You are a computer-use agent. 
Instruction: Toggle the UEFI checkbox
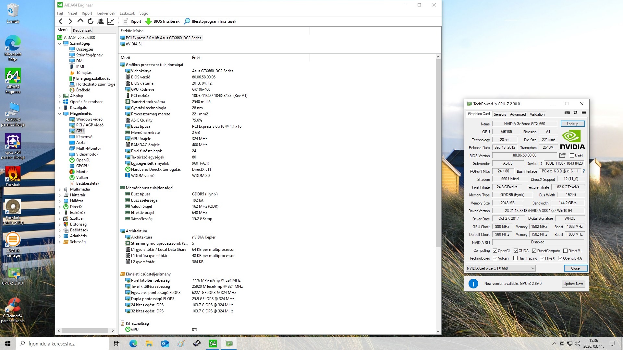click(x=572, y=156)
